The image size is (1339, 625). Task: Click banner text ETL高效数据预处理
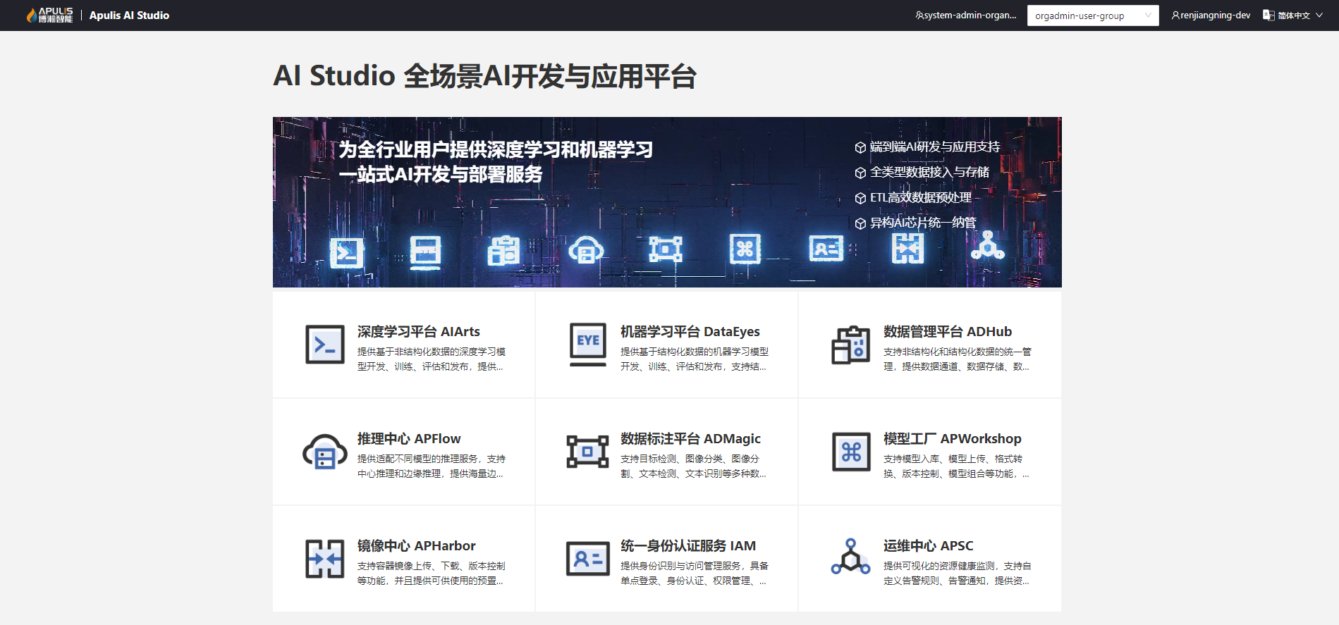click(x=920, y=197)
